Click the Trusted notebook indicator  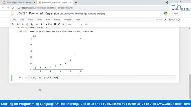[159, 20]
